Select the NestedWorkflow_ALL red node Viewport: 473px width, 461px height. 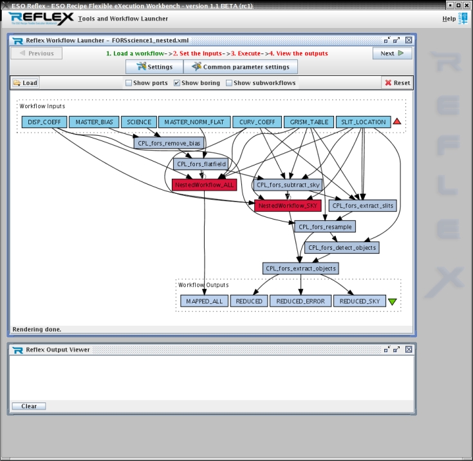(205, 185)
